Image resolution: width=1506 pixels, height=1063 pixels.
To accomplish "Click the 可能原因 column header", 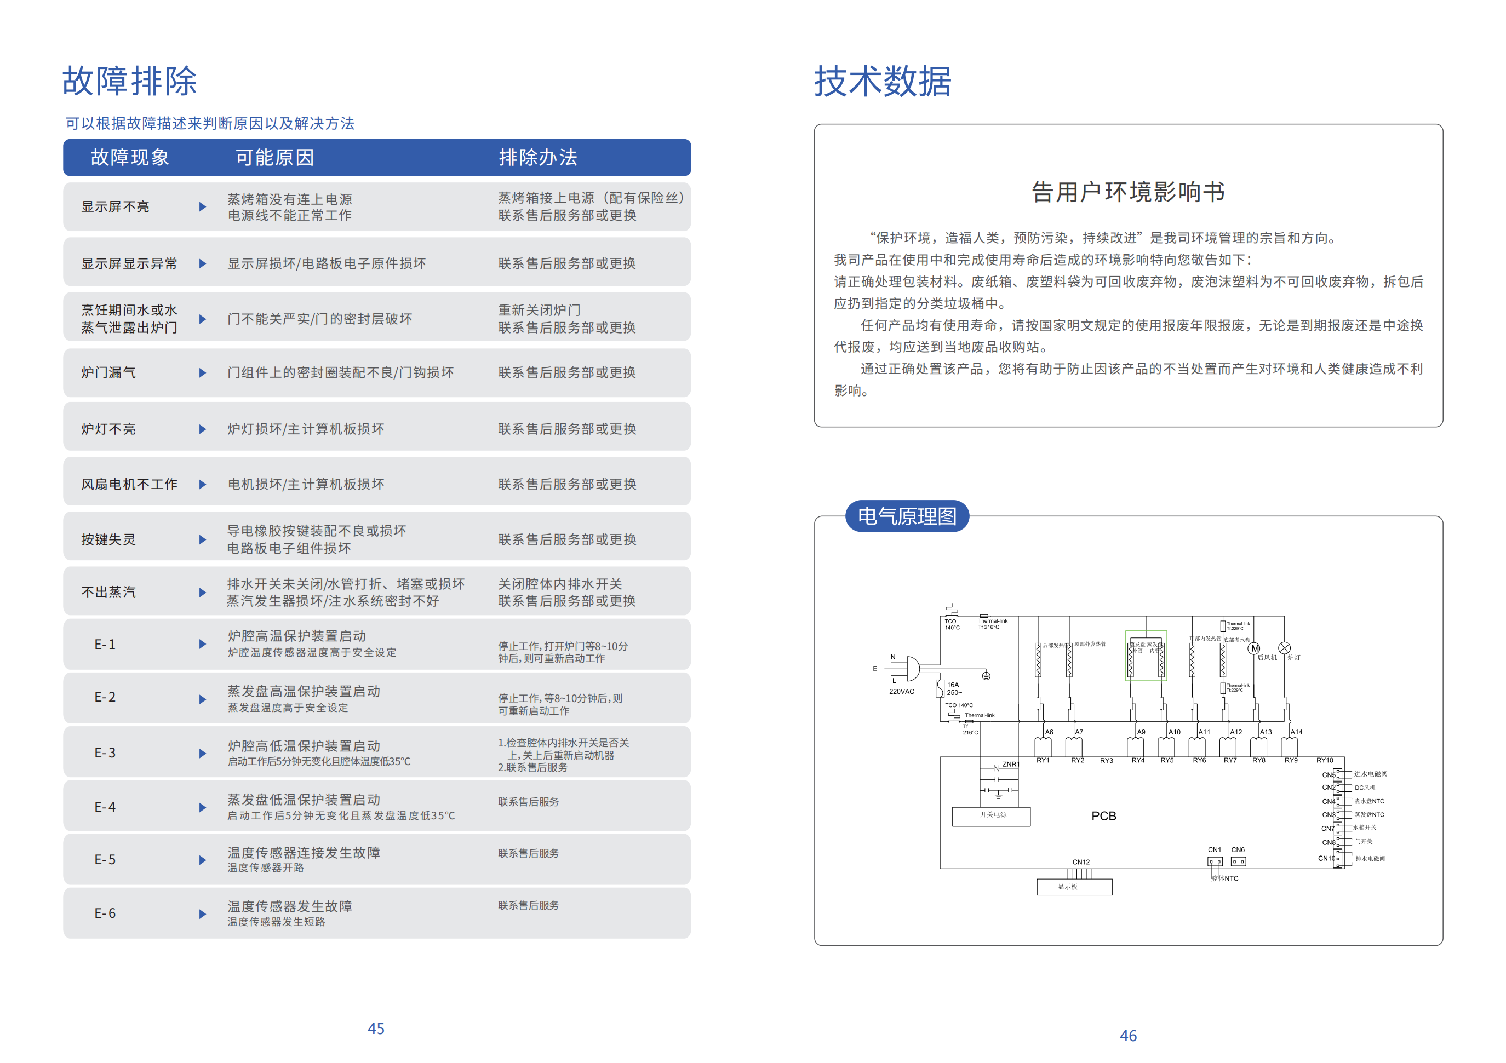I will pos(274,157).
